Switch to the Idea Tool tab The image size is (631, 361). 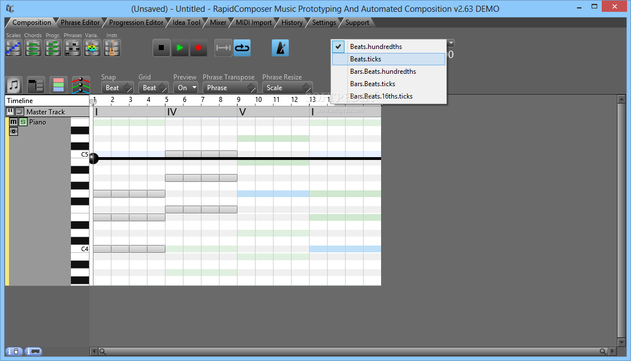tap(186, 23)
